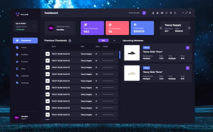Click the Yeezy Slide "Bone" title
213x132 pixels.
coord(153,72)
